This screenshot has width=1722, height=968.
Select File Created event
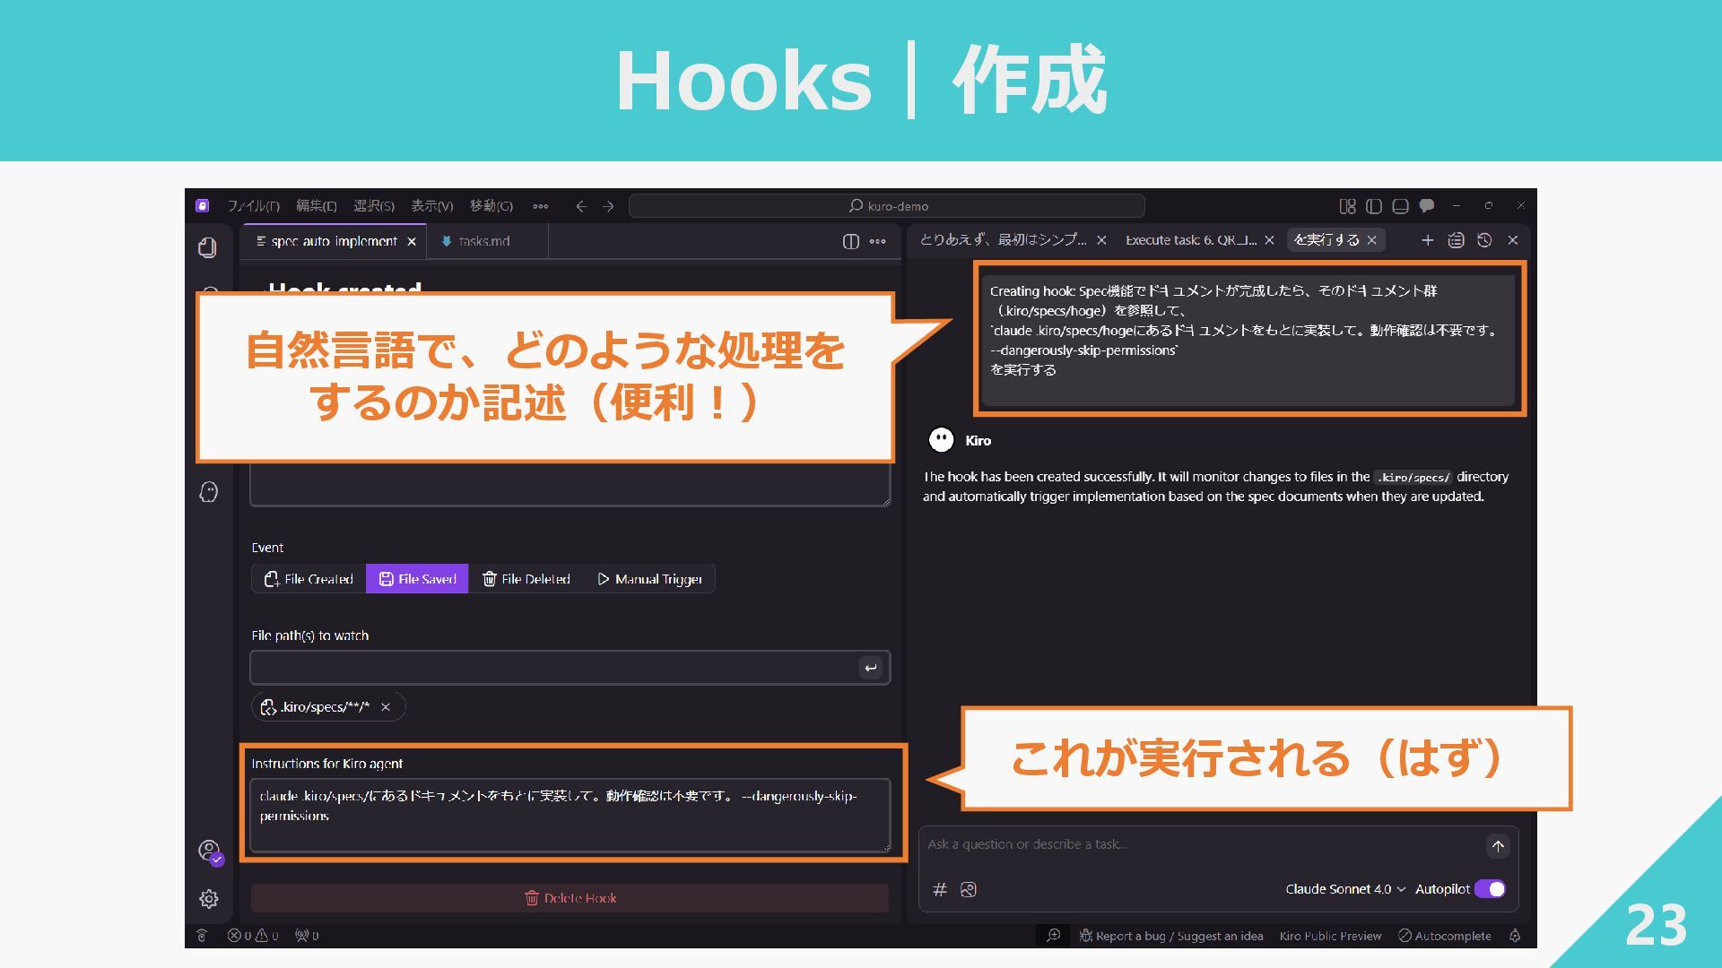click(x=309, y=579)
